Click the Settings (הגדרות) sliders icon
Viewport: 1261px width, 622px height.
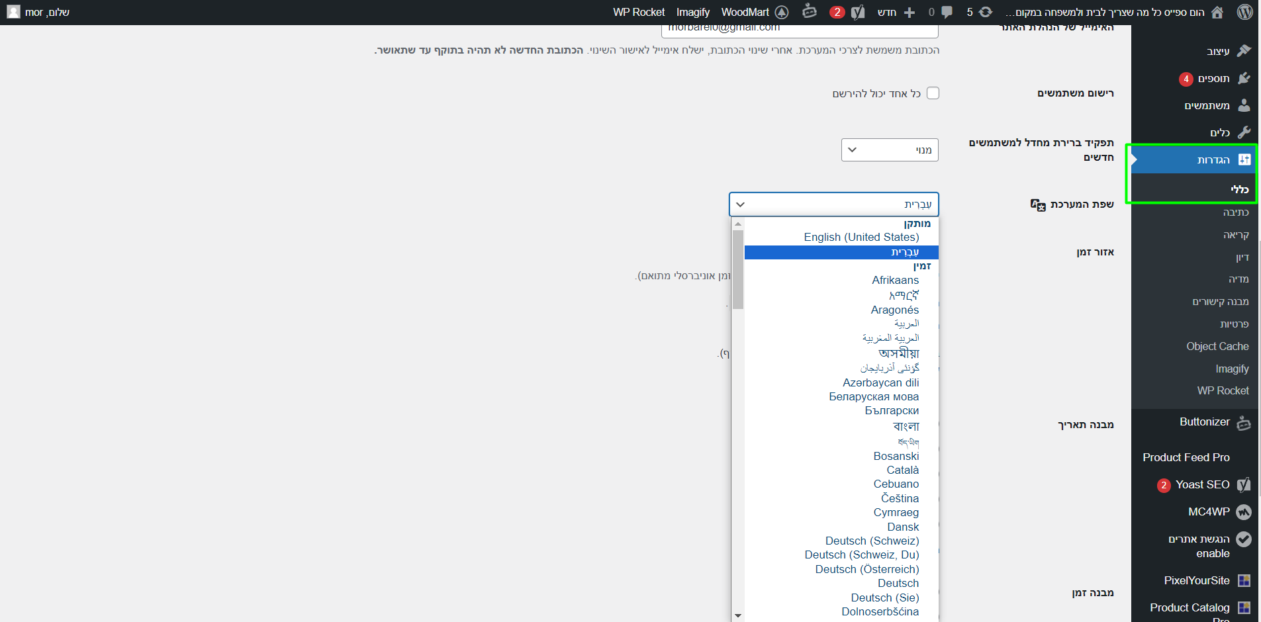pyautogui.click(x=1244, y=159)
